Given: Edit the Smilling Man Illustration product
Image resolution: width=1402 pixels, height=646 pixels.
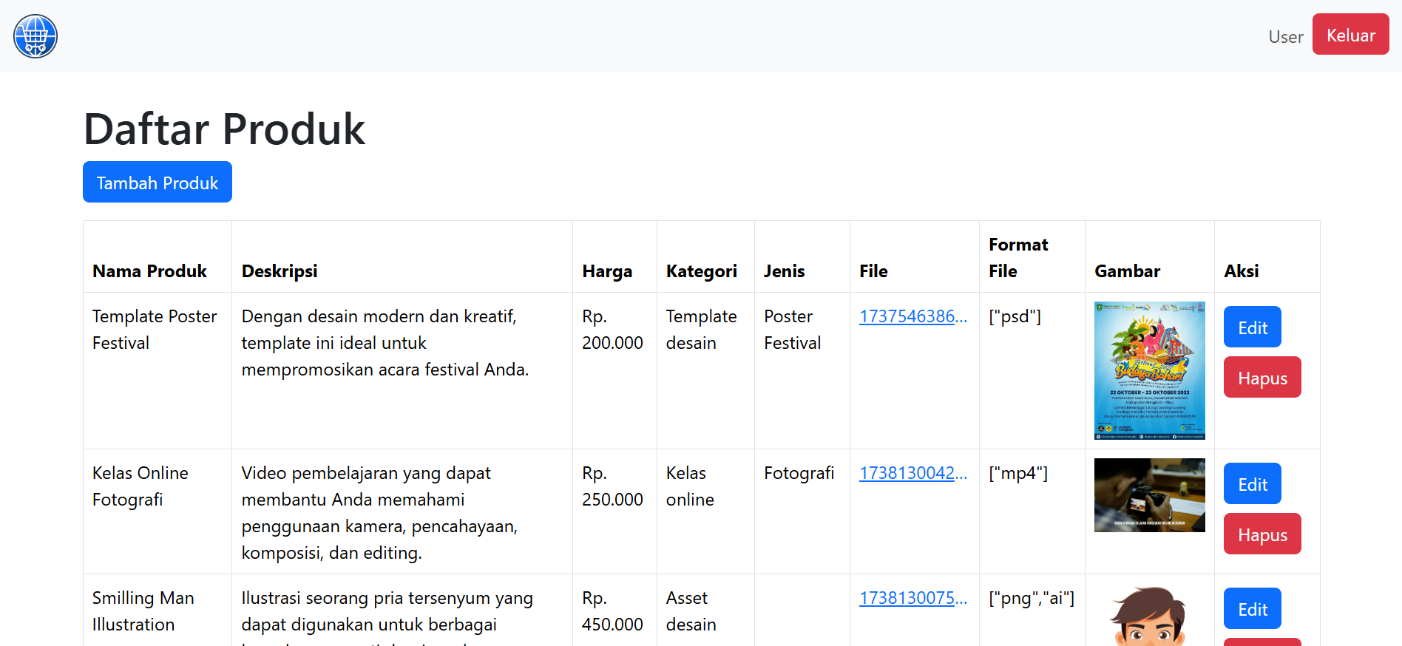Looking at the screenshot, I should (1252, 609).
